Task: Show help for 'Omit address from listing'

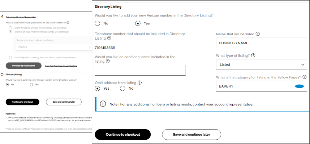Action: [139, 82]
